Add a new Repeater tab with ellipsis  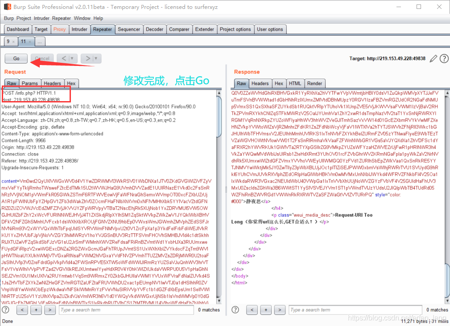coord(40,42)
